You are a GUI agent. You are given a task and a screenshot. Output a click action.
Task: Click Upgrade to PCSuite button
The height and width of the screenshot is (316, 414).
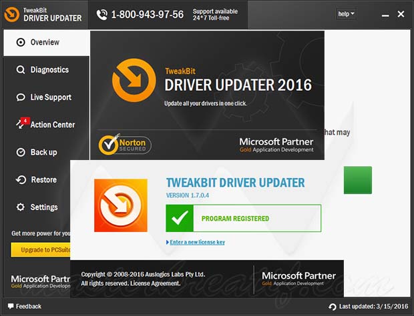point(41,250)
